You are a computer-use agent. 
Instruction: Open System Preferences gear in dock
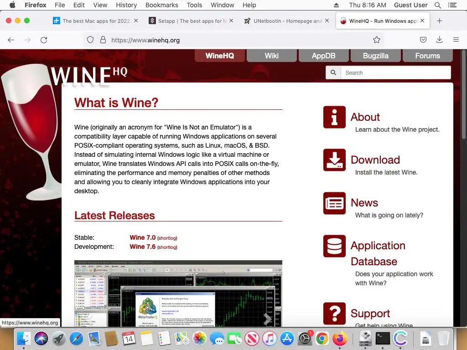point(305,339)
